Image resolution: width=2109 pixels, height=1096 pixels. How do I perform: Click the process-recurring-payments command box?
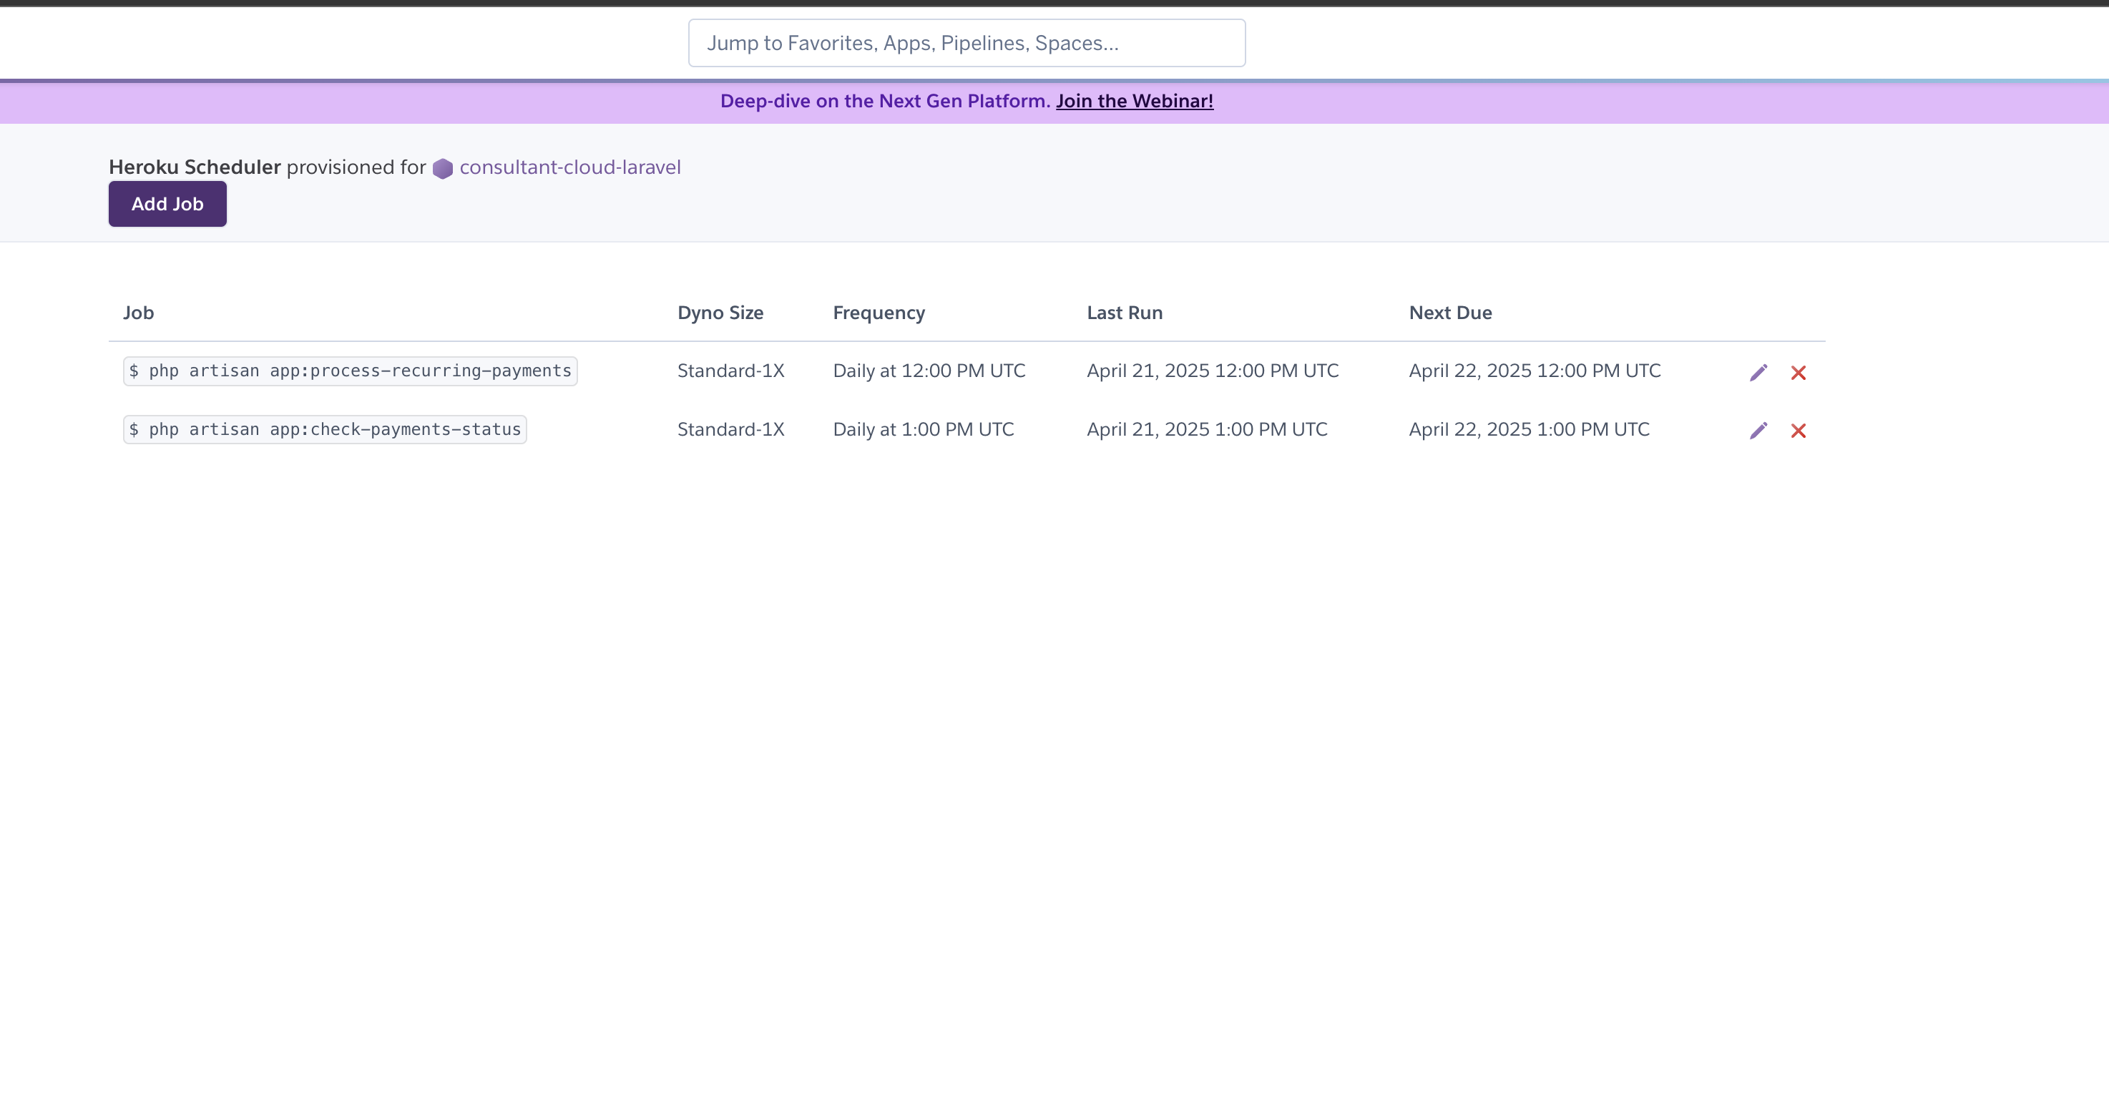(351, 371)
